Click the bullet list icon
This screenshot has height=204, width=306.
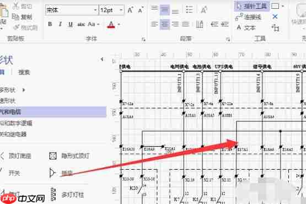click(189, 10)
